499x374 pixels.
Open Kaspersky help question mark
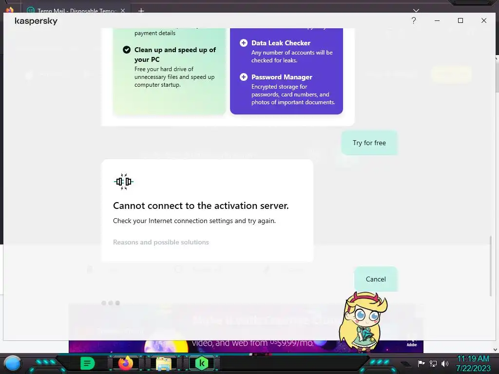click(x=413, y=20)
